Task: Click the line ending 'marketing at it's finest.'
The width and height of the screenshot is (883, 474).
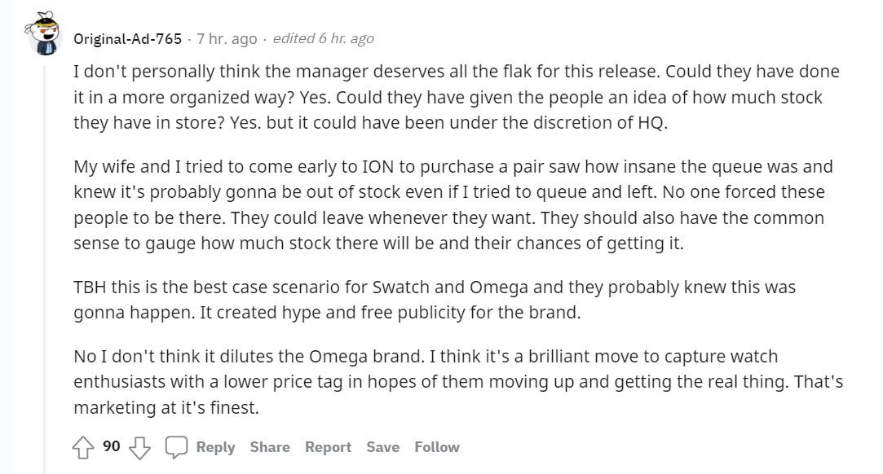Action: 166,407
